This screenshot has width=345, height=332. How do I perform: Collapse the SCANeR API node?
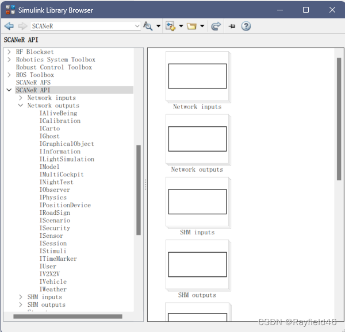(9, 90)
